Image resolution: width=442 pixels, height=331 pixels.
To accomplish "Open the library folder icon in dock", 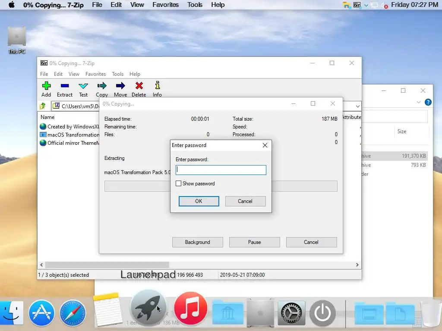I will (228, 312).
